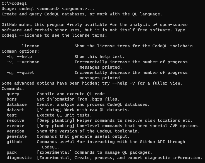Click the 'dataset' command name
The width and height of the screenshot is (205, 163).
pos(15,110)
